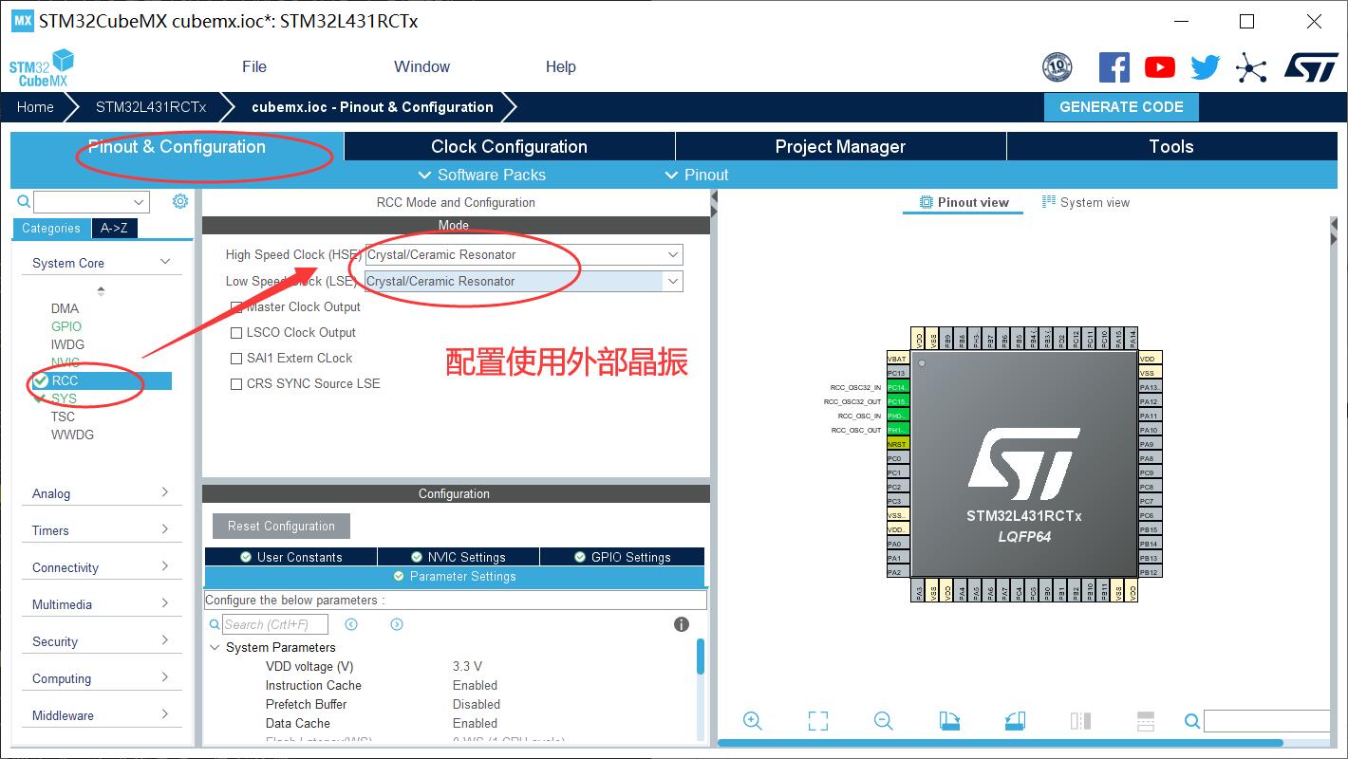Expand the Computing category
Screen dimensions: 1348x759
tap(165, 677)
